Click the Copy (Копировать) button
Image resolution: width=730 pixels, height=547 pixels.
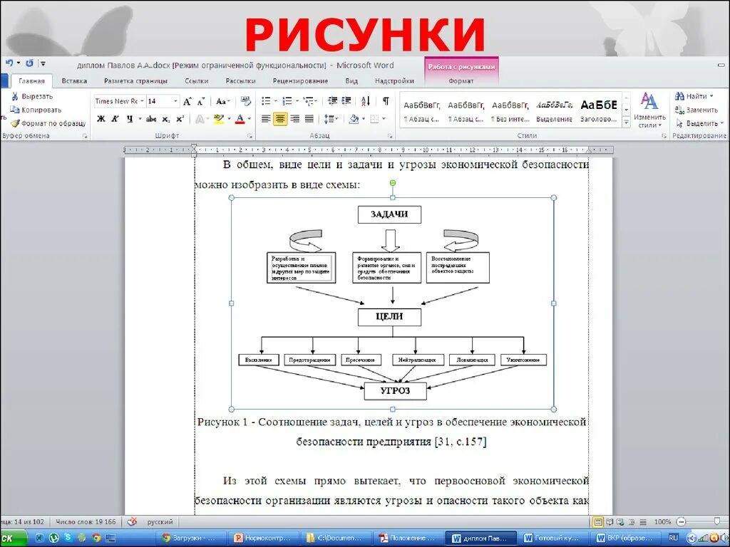[36, 110]
